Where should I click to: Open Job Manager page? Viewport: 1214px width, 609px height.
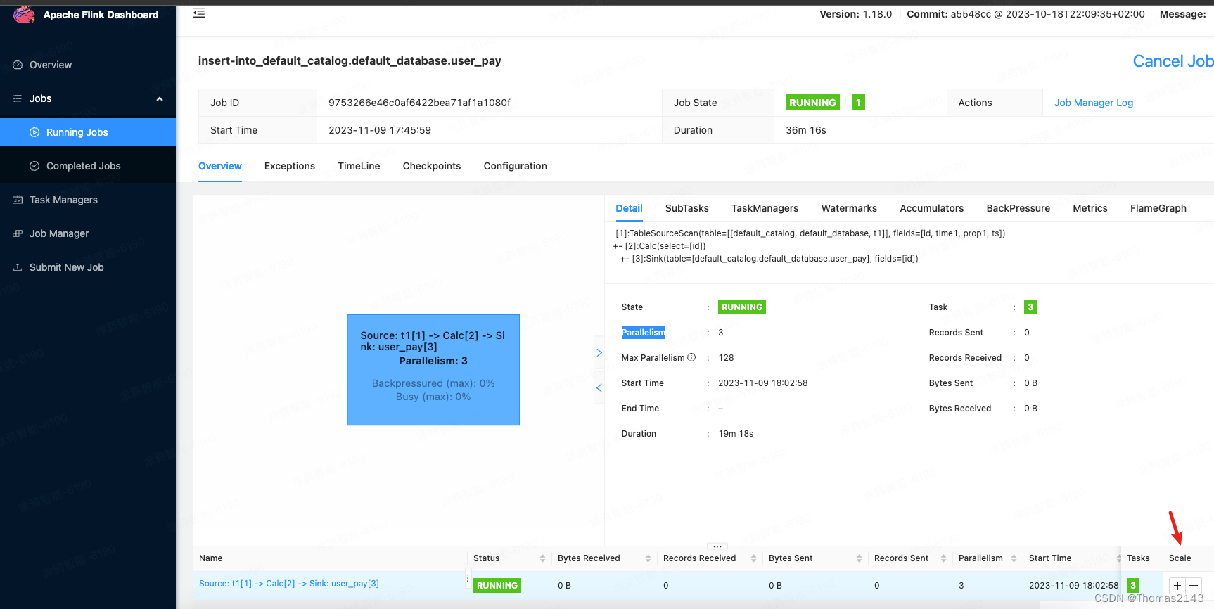(59, 233)
